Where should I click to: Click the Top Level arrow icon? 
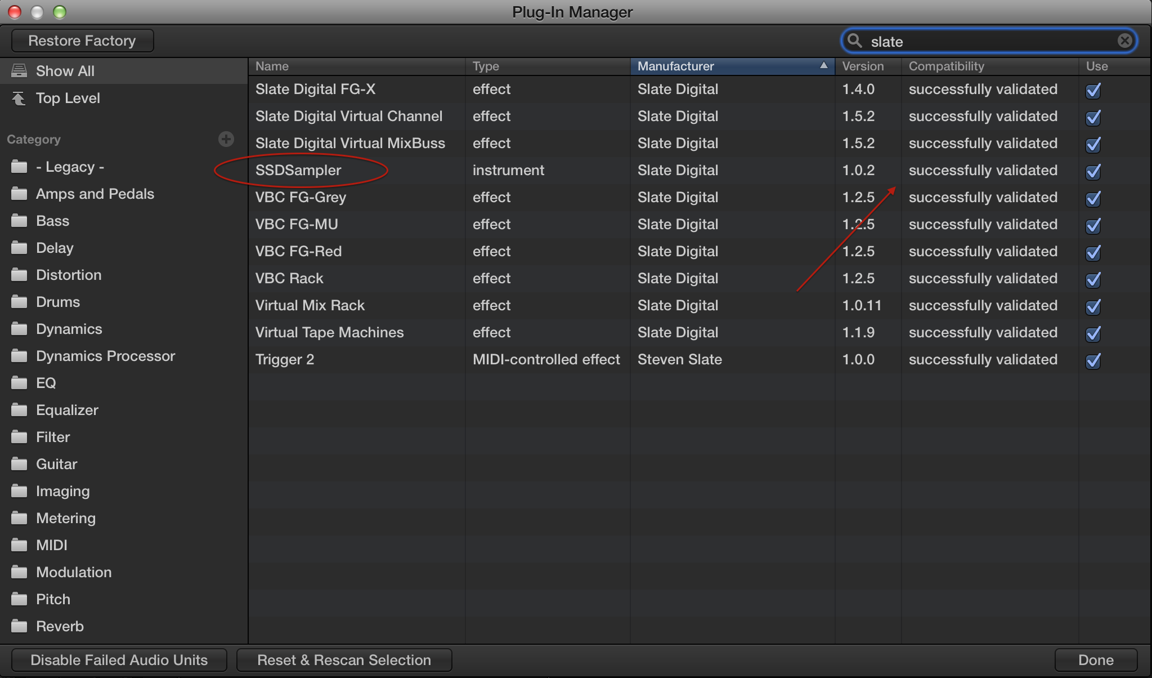(x=19, y=98)
